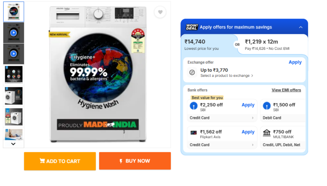
Task: Play the first product video thumbnail
Action: point(13,33)
